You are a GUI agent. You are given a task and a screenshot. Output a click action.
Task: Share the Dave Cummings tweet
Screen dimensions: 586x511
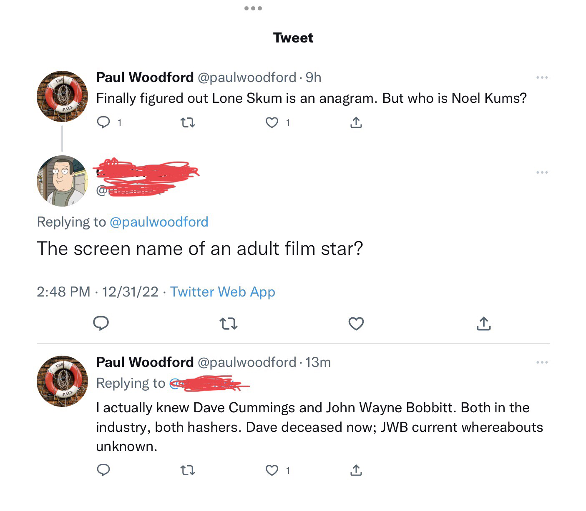click(356, 471)
